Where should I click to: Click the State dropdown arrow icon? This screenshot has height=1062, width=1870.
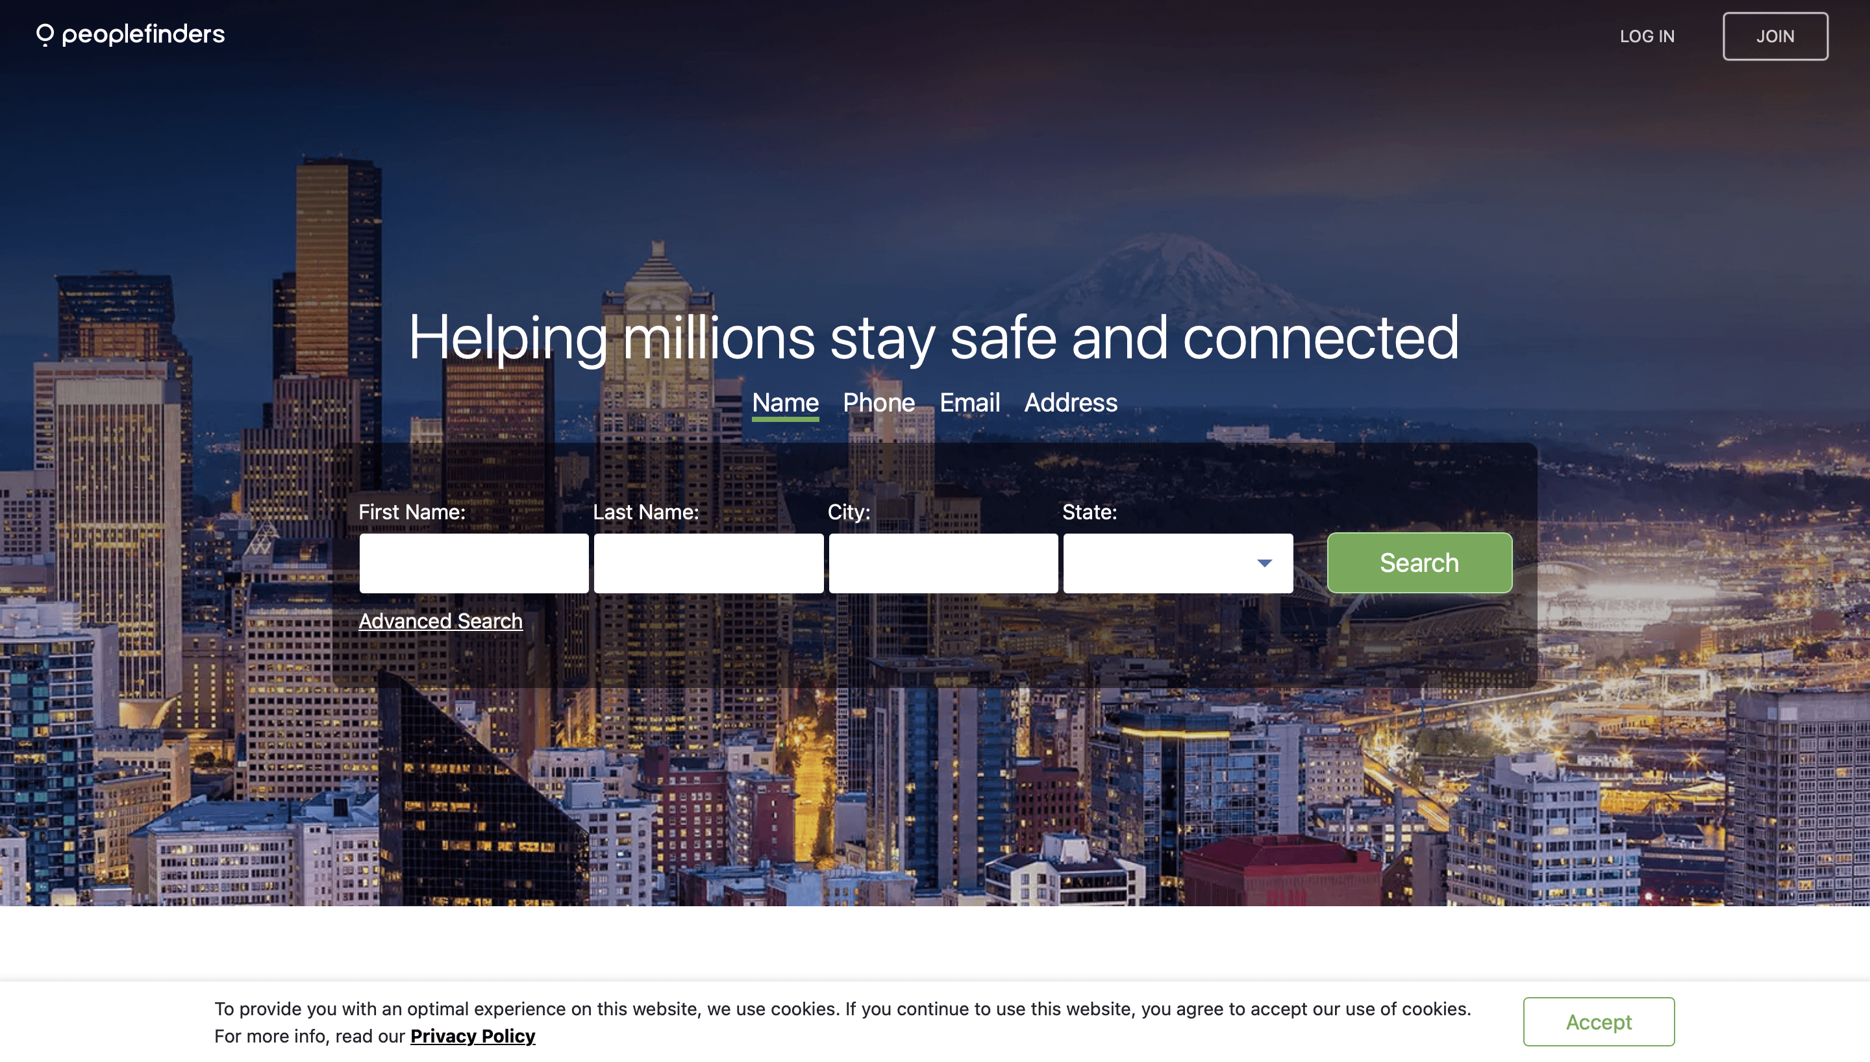pyautogui.click(x=1264, y=563)
